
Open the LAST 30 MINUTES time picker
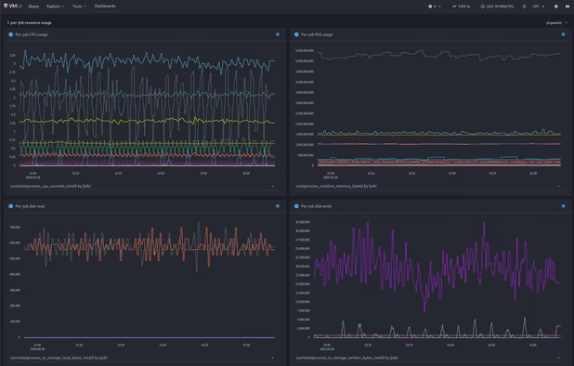(497, 7)
